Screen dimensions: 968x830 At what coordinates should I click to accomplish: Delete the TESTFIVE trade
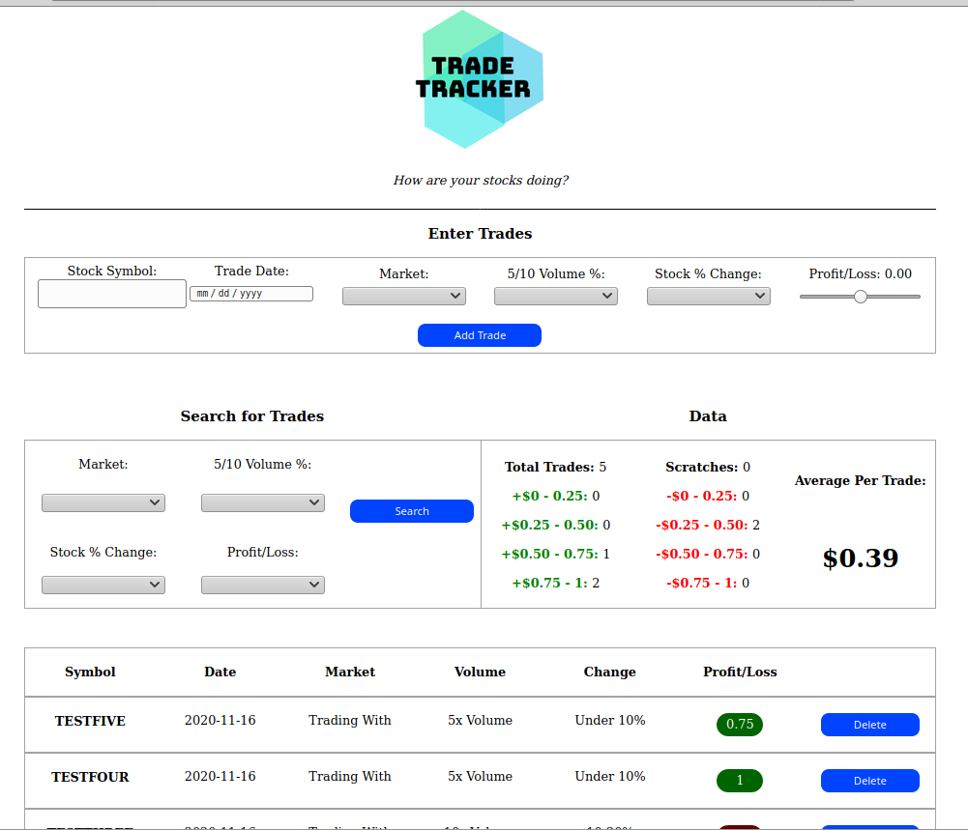click(869, 725)
